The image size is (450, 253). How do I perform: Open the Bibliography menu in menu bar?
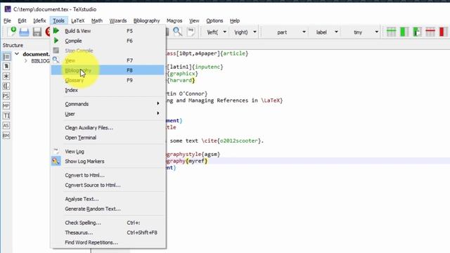(x=147, y=20)
